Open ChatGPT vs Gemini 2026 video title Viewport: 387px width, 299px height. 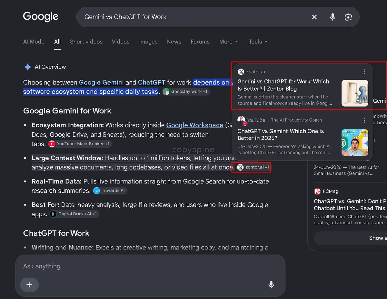click(281, 135)
